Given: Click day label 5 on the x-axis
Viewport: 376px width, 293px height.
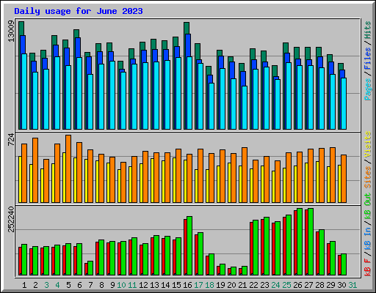Looking at the screenshot, I should (x=68, y=285).
